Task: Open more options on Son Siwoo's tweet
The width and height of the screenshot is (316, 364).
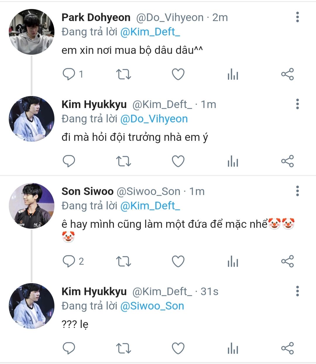Action: (x=297, y=191)
